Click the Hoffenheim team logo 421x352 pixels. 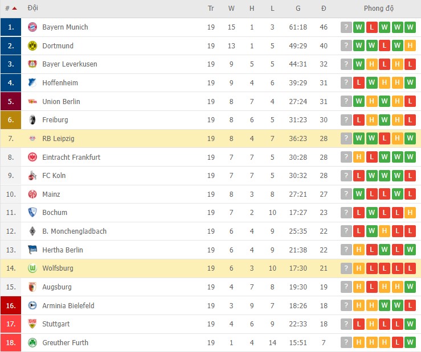[x=32, y=83]
